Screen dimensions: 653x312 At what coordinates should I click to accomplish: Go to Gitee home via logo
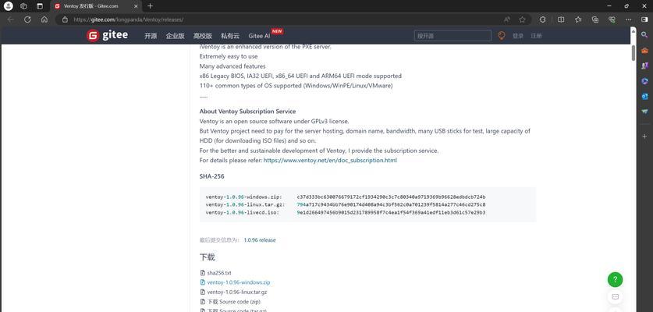pyautogui.click(x=107, y=35)
